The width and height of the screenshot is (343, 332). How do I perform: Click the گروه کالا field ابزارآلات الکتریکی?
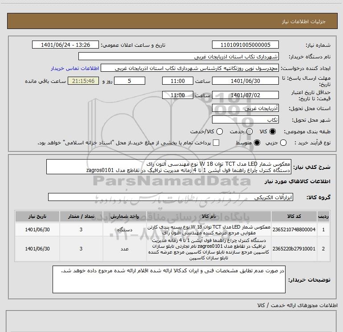pos(171,197)
